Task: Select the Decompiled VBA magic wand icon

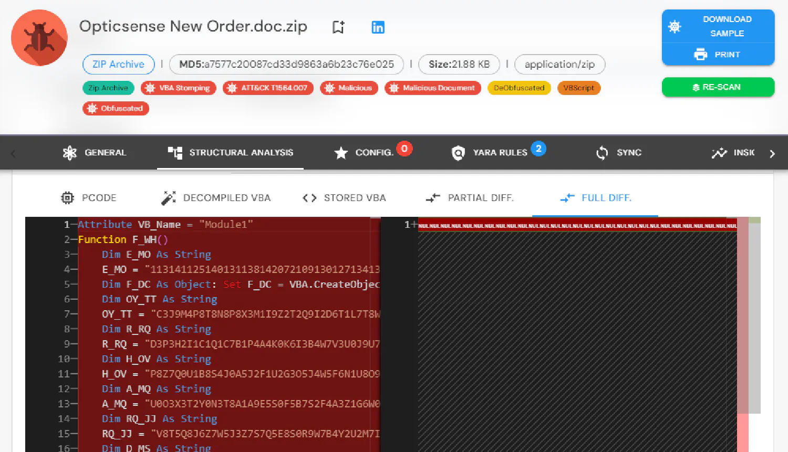Action: coord(169,197)
